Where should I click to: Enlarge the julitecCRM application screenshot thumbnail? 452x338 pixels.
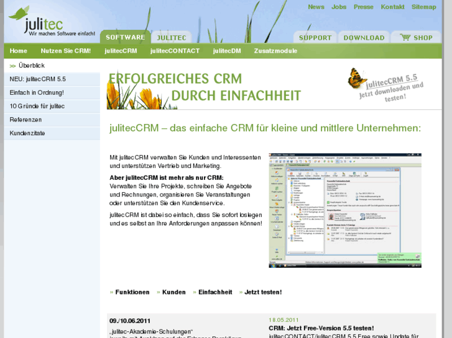click(345, 211)
